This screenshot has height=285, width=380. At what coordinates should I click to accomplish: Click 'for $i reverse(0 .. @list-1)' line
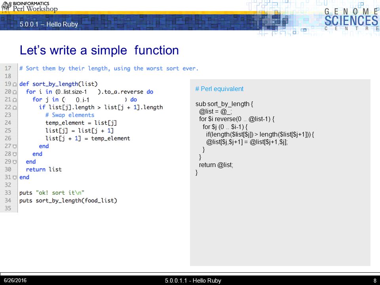click(x=237, y=119)
